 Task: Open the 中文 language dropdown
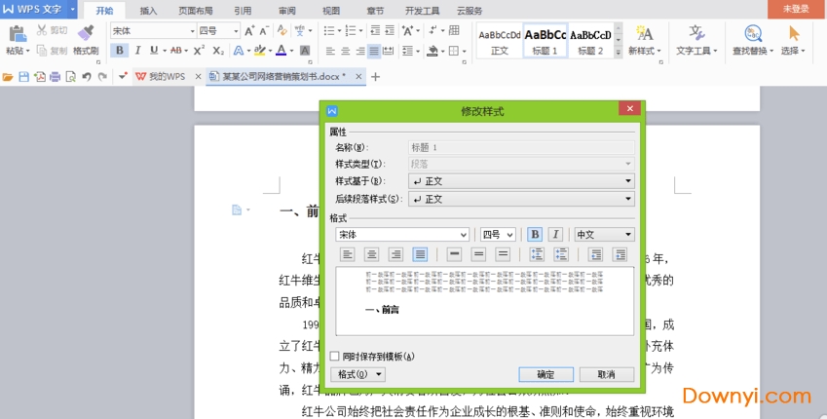pyautogui.click(x=604, y=234)
